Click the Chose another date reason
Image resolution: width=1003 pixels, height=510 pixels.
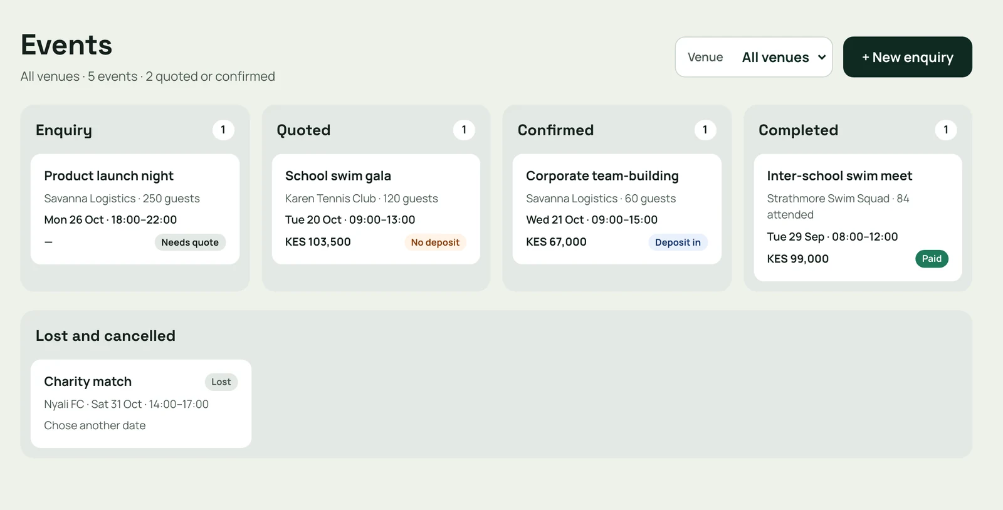[x=95, y=425]
